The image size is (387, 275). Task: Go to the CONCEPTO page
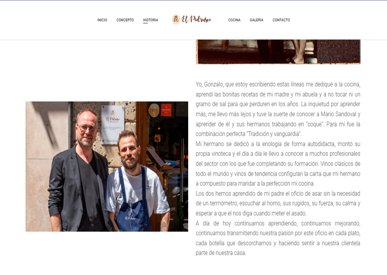pos(125,20)
